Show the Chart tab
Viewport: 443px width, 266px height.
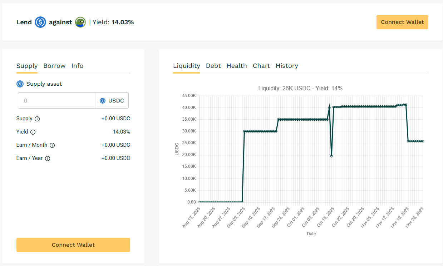tap(261, 66)
